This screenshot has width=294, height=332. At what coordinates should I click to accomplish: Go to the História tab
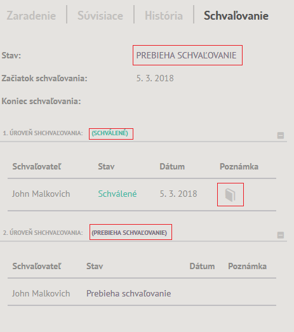pos(164,16)
